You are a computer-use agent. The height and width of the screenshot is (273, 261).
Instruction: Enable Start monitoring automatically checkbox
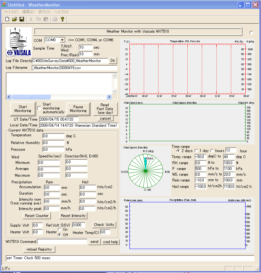(x=39, y=108)
